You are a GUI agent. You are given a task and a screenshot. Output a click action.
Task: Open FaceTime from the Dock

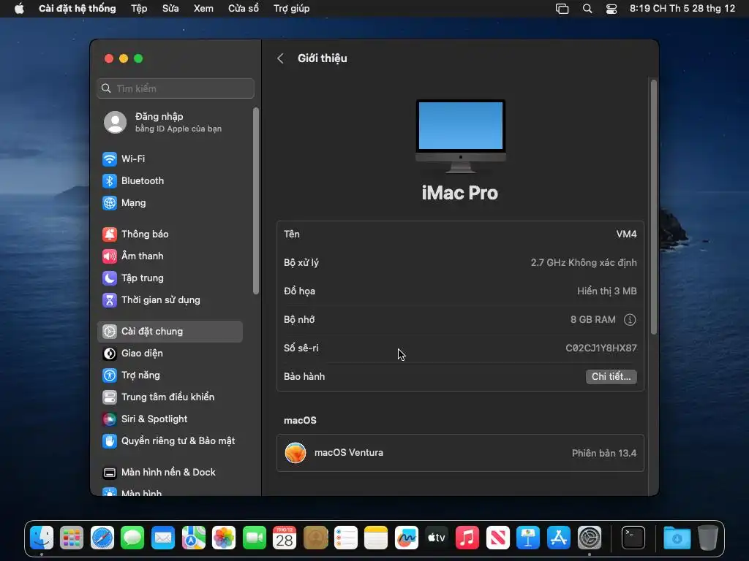[x=254, y=538]
